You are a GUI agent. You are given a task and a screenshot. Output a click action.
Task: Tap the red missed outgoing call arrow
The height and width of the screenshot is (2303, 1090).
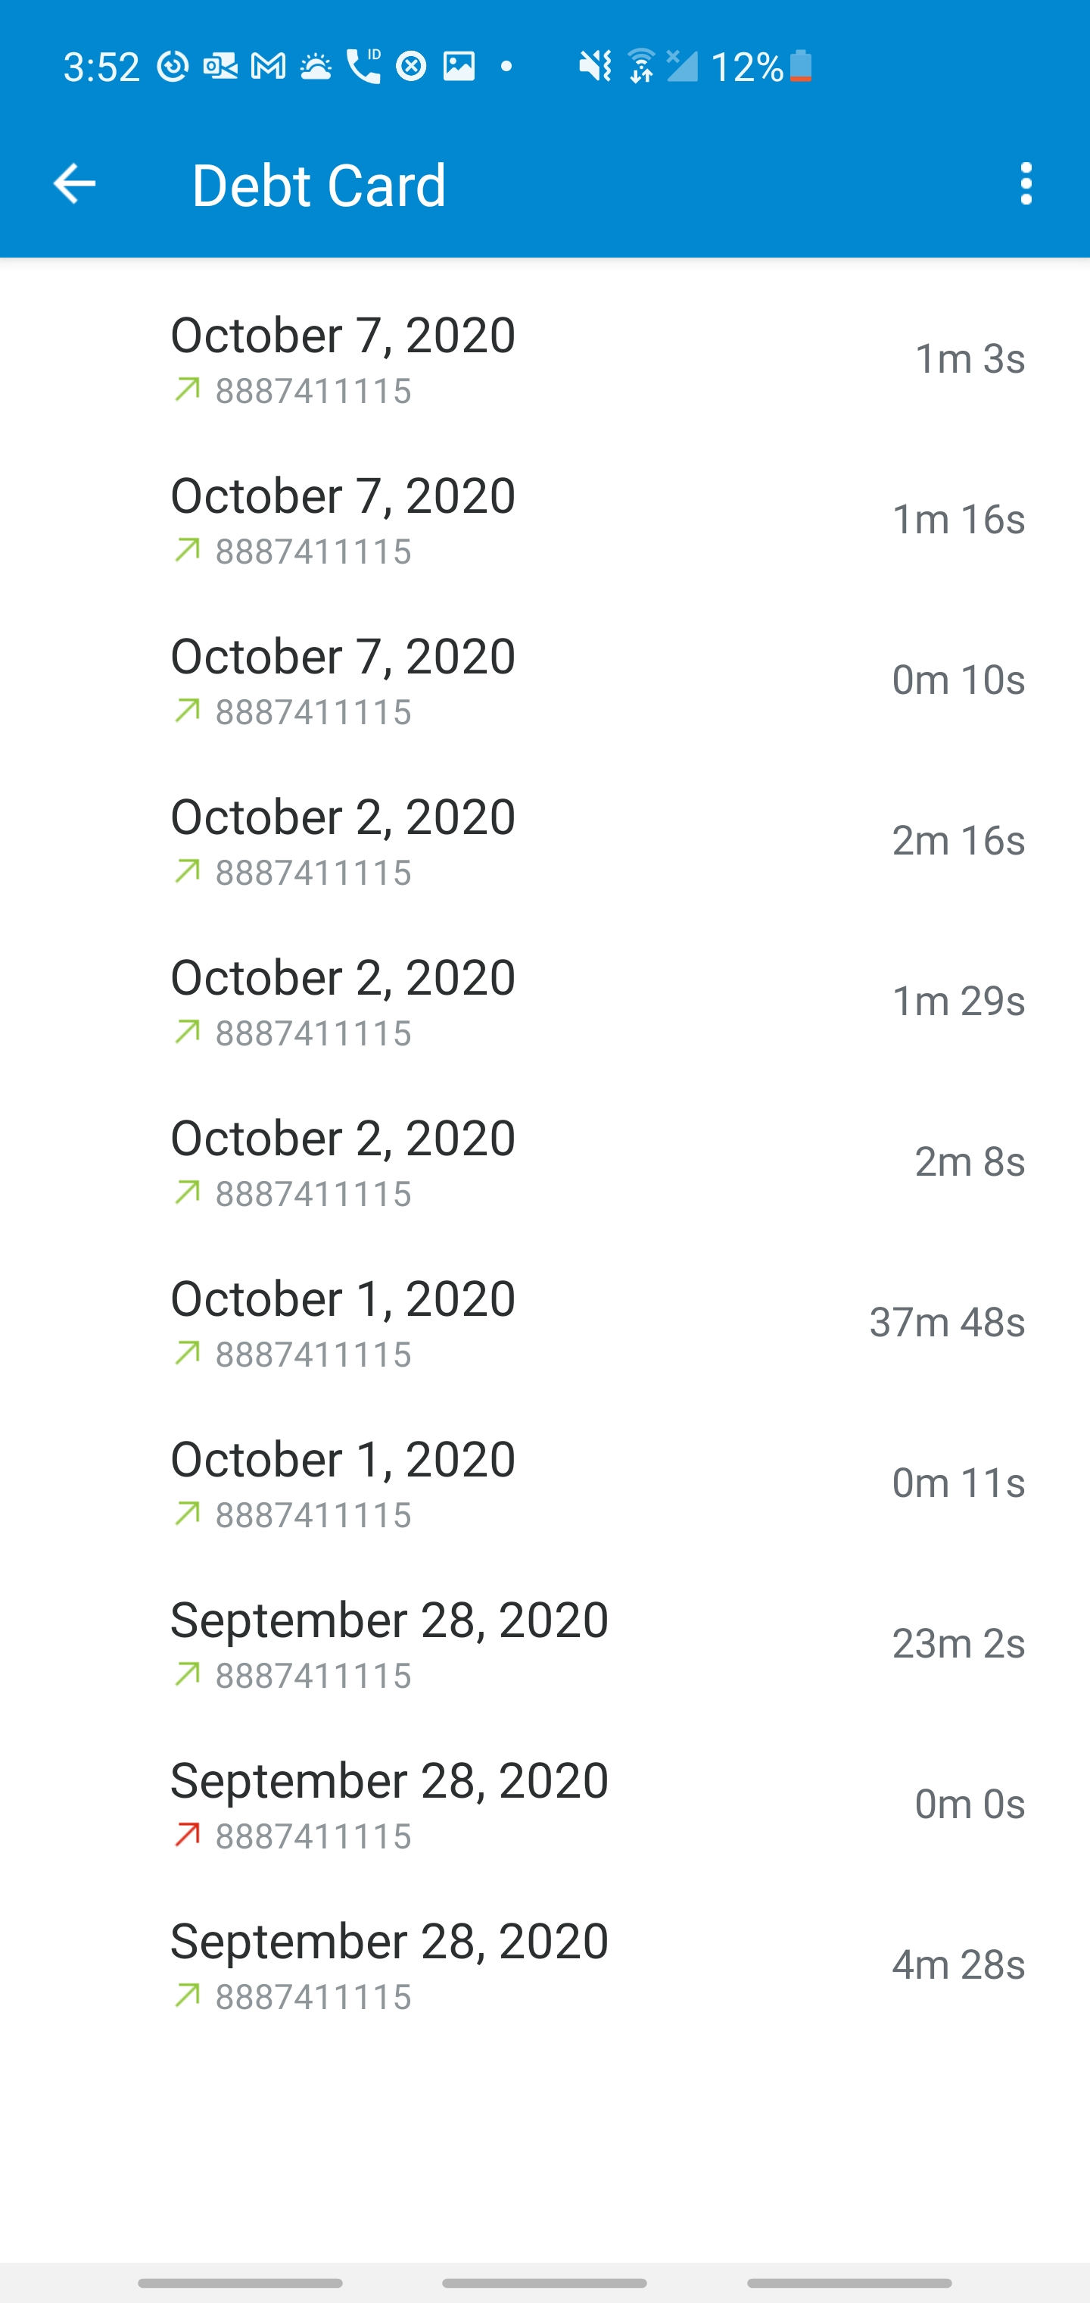point(188,1835)
